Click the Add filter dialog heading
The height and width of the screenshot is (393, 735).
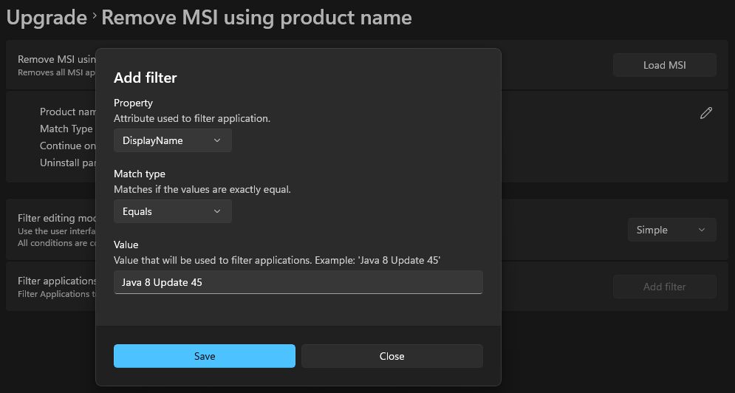point(146,78)
